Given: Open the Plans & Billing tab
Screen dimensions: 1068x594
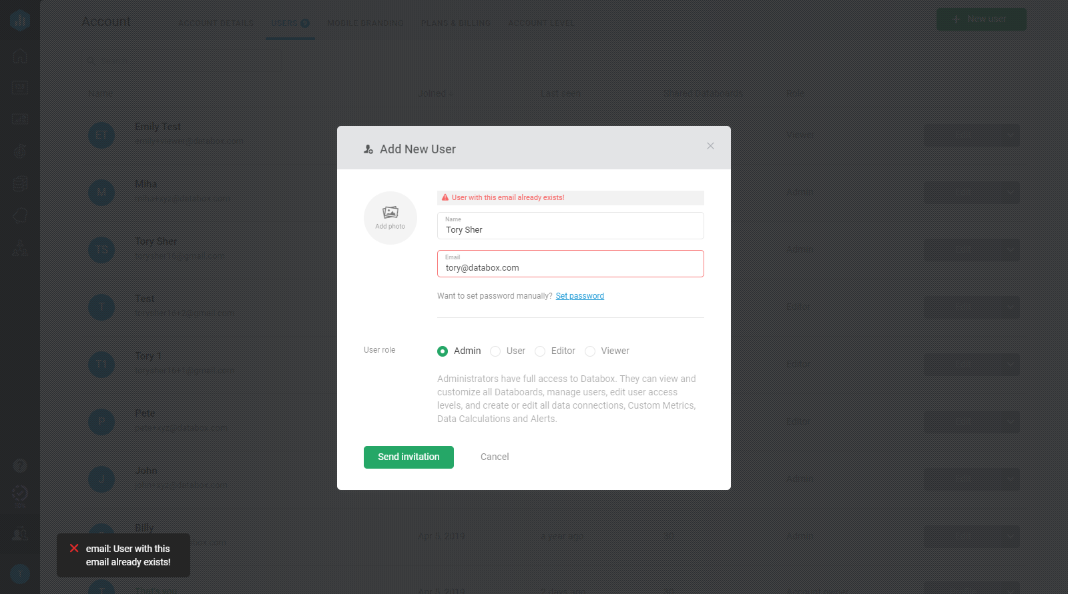Looking at the screenshot, I should pos(456,22).
